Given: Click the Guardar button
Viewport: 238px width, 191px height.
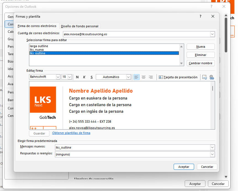Looking at the screenshot, I should coord(39,133).
